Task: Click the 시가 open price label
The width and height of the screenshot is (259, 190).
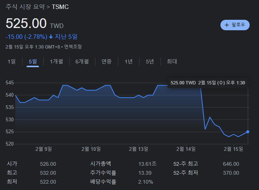Action: coord(12,164)
